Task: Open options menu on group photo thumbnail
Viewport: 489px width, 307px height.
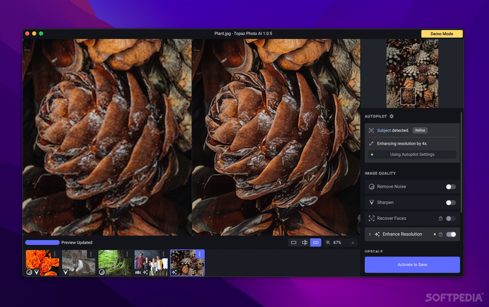Action: point(163,254)
